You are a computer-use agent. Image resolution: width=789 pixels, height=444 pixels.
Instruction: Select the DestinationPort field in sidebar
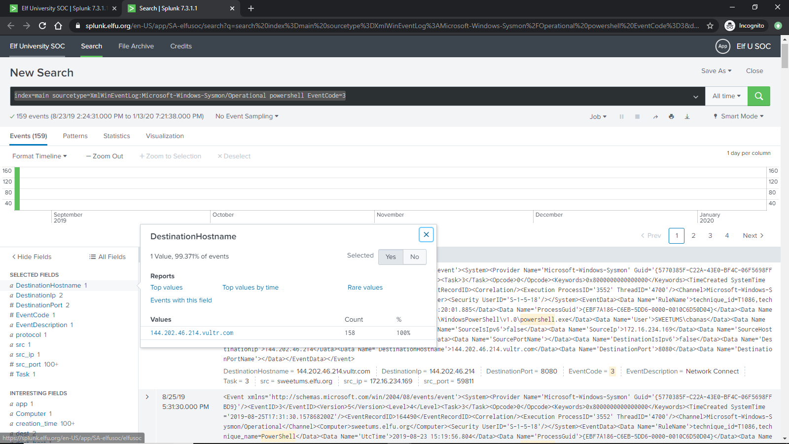pyautogui.click(x=39, y=305)
